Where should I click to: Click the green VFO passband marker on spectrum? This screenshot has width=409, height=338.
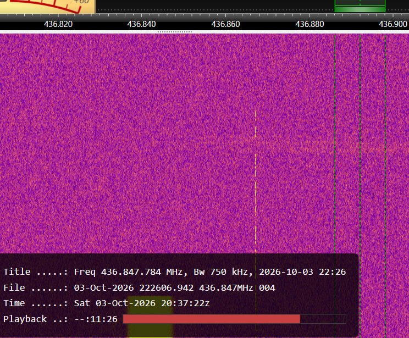point(360,5)
